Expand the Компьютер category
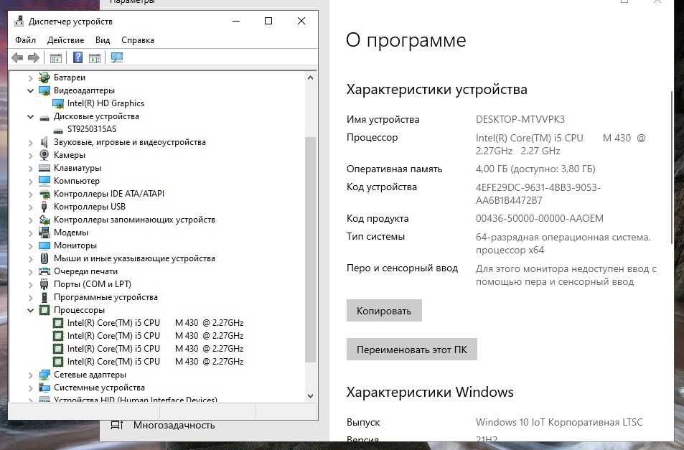This screenshot has height=450, width=684. [x=30, y=181]
